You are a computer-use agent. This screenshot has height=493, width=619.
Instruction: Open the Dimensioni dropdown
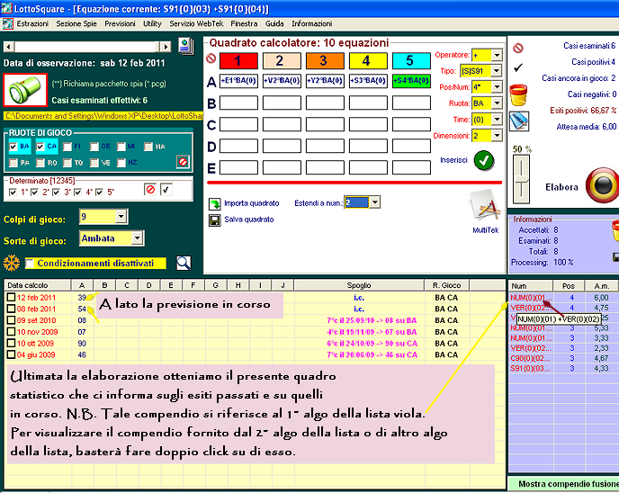[497, 135]
